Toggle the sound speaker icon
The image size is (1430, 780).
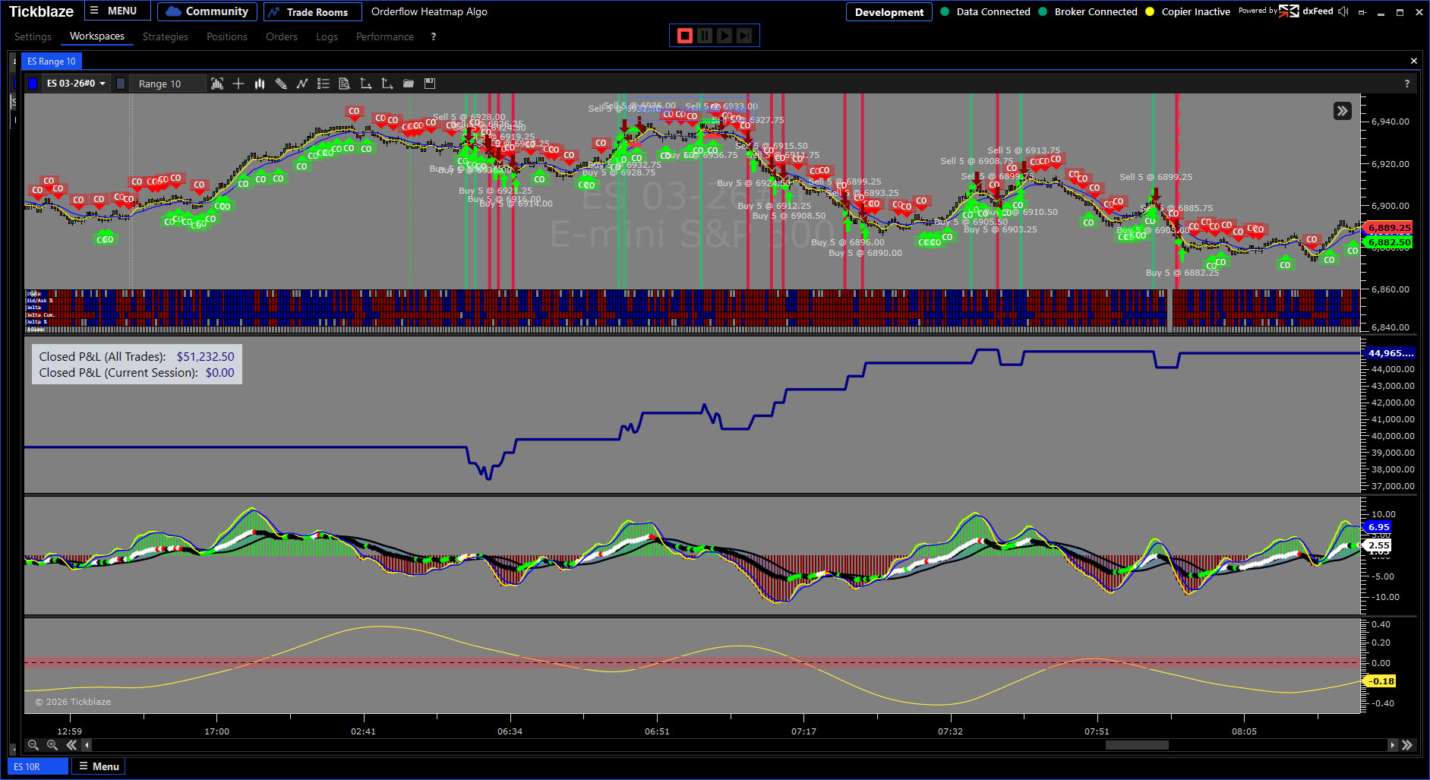tap(1343, 11)
